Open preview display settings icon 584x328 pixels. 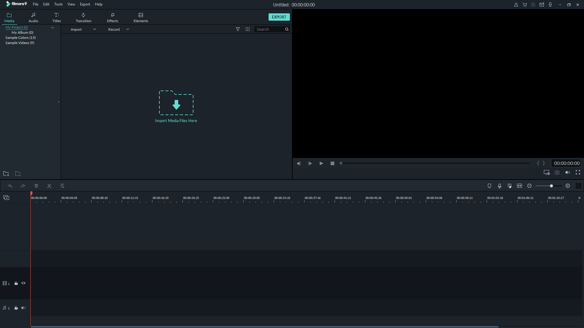(547, 173)
